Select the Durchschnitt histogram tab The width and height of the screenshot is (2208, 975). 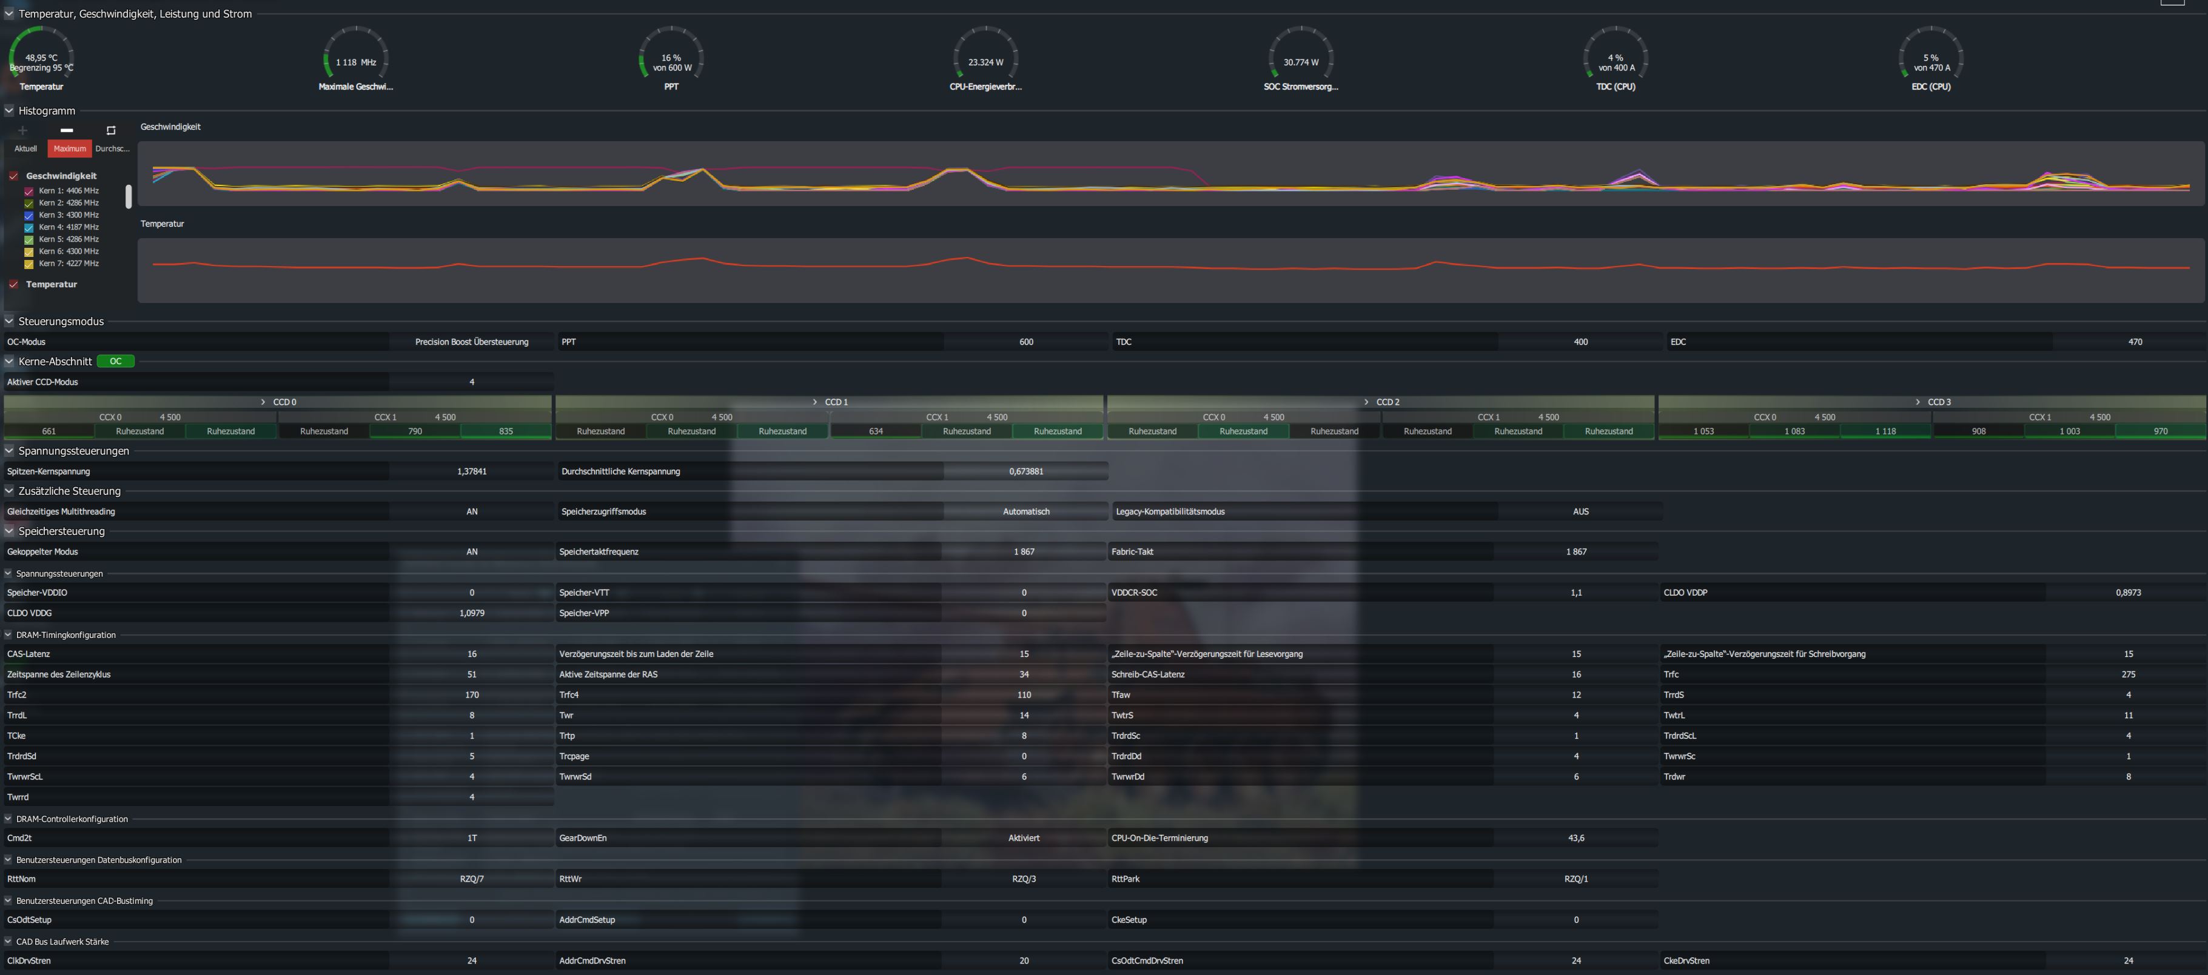tap(112, 148)
